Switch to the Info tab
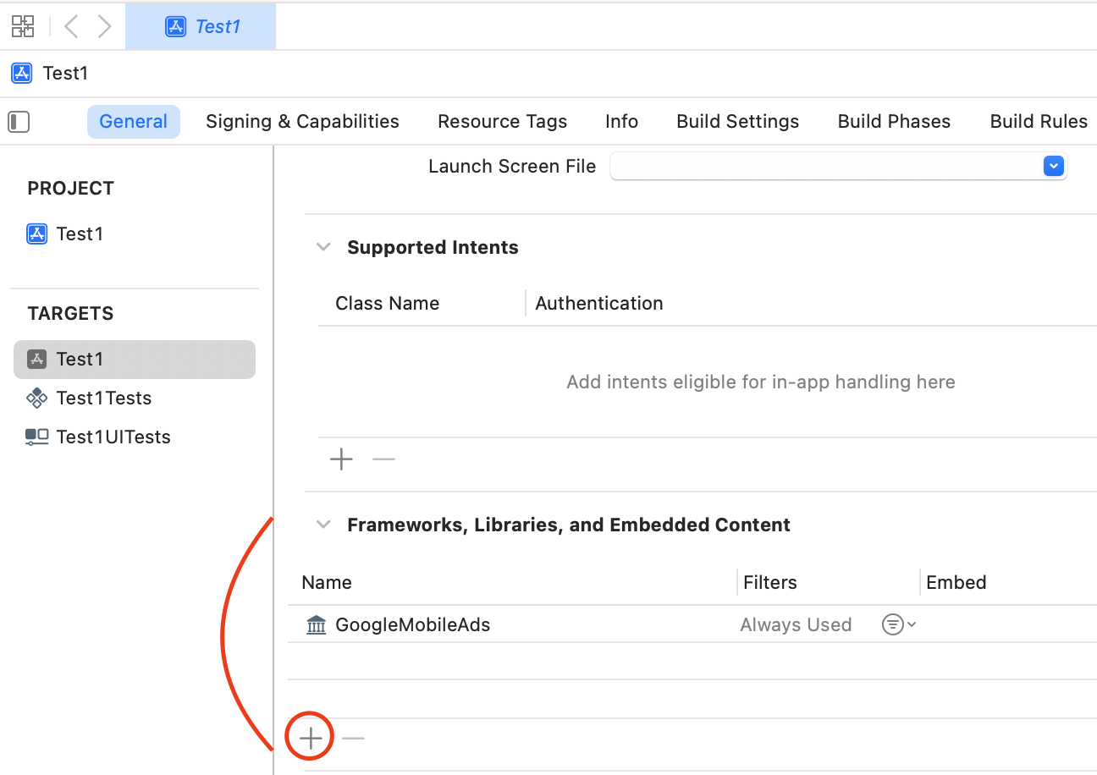 pos(621,122)
